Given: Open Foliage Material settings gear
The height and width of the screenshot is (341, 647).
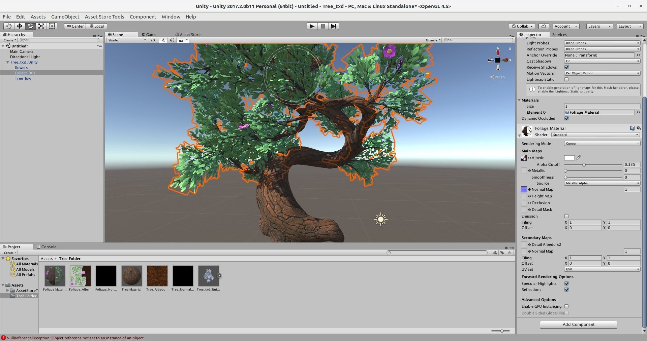Looking at the screenshot, I should [x=638, y=128].
